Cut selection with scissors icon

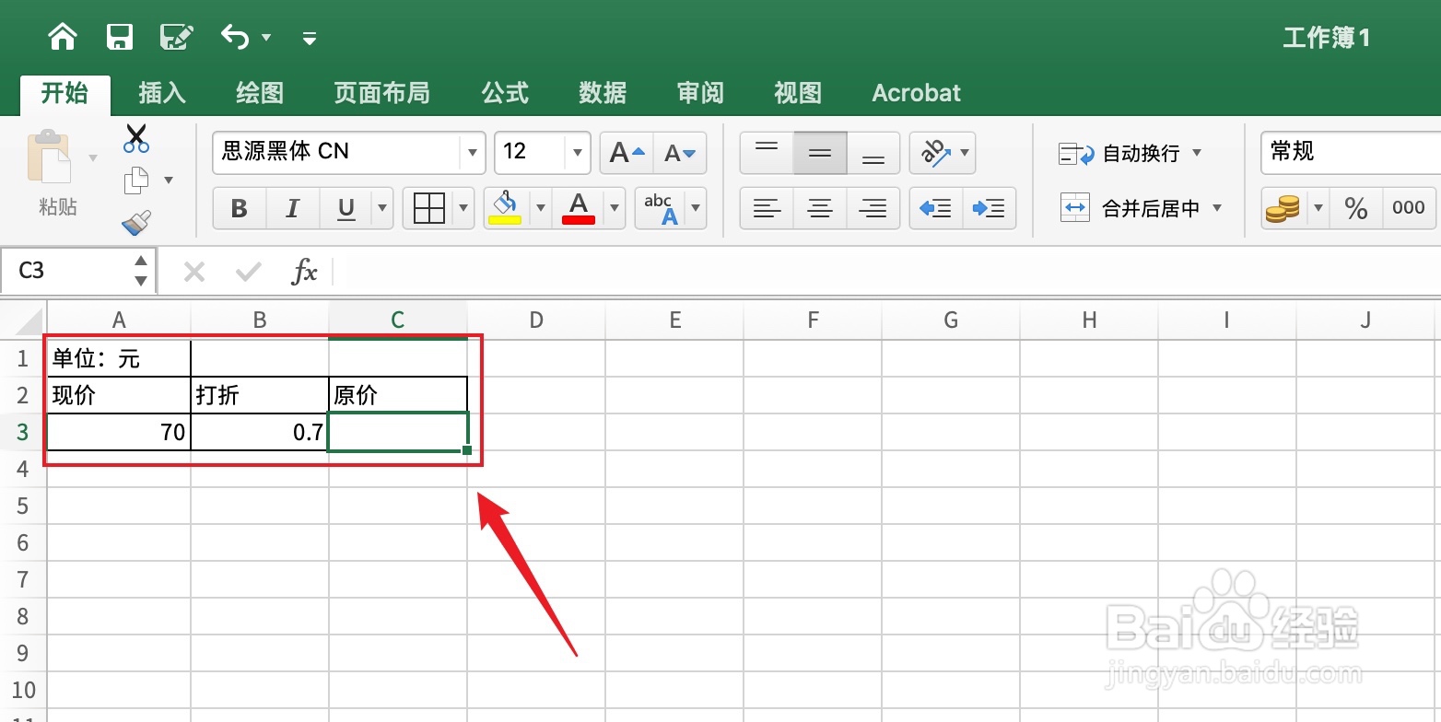(136, 139)
